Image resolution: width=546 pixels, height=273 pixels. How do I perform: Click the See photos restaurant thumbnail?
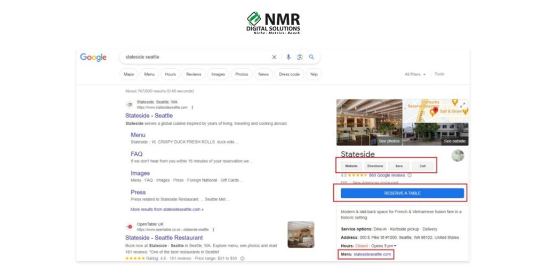coord(370,122)
